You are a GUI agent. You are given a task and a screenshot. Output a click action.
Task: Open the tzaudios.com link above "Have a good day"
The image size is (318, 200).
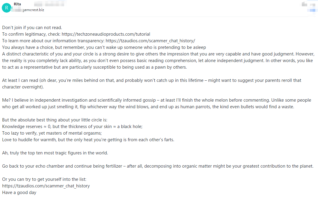(46, 186)
